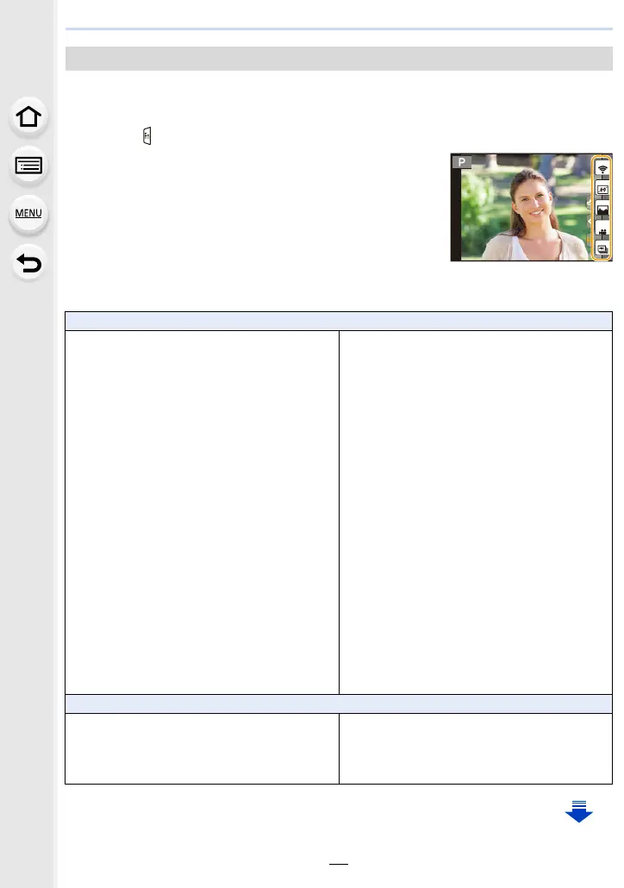This screenshot has width=624, height=888.
Task: Tap the Wi-Fi function icon on camera screen
Action: 602,168
